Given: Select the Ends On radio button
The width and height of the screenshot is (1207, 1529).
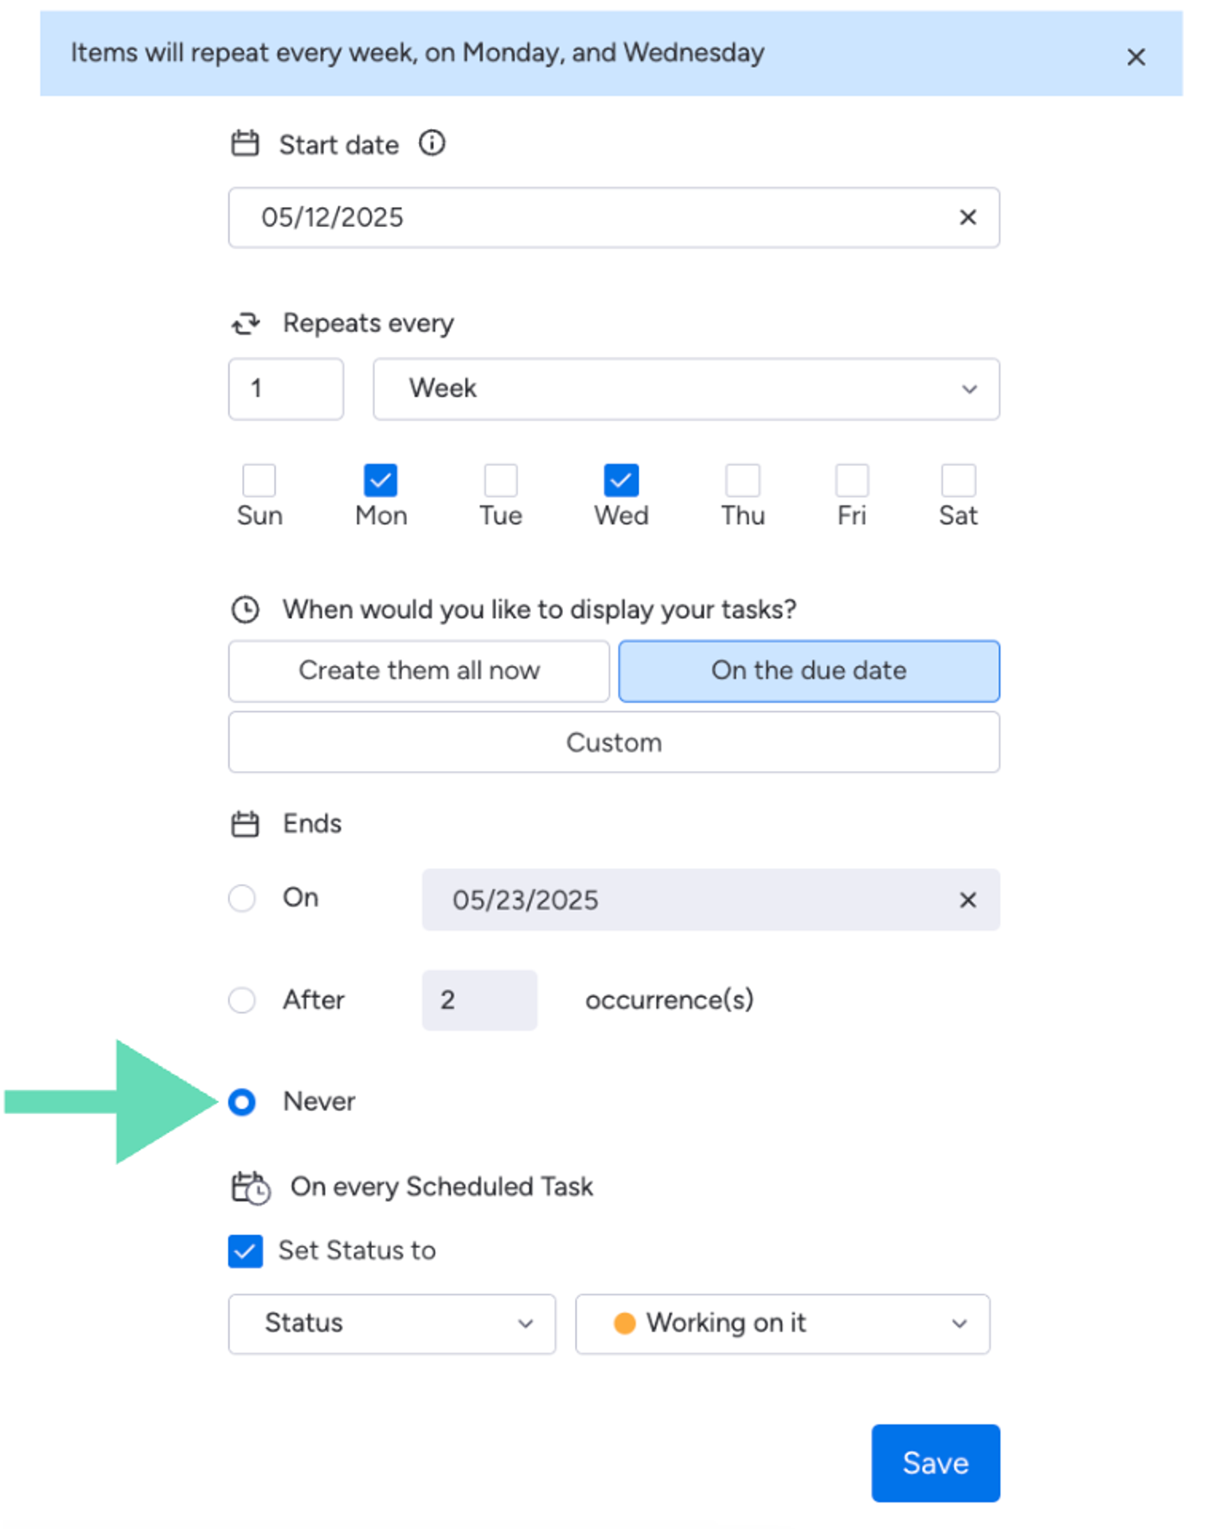Looking at the screenshot, I should tap(242, 898).
